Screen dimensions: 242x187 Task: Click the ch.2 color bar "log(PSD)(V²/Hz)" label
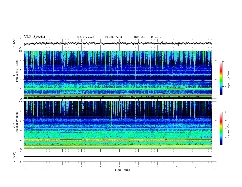coord(229,130)
